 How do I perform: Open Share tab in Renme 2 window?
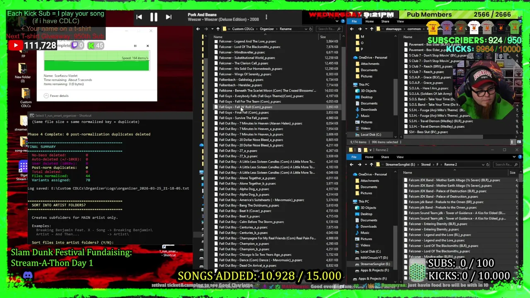click(385, 157)
